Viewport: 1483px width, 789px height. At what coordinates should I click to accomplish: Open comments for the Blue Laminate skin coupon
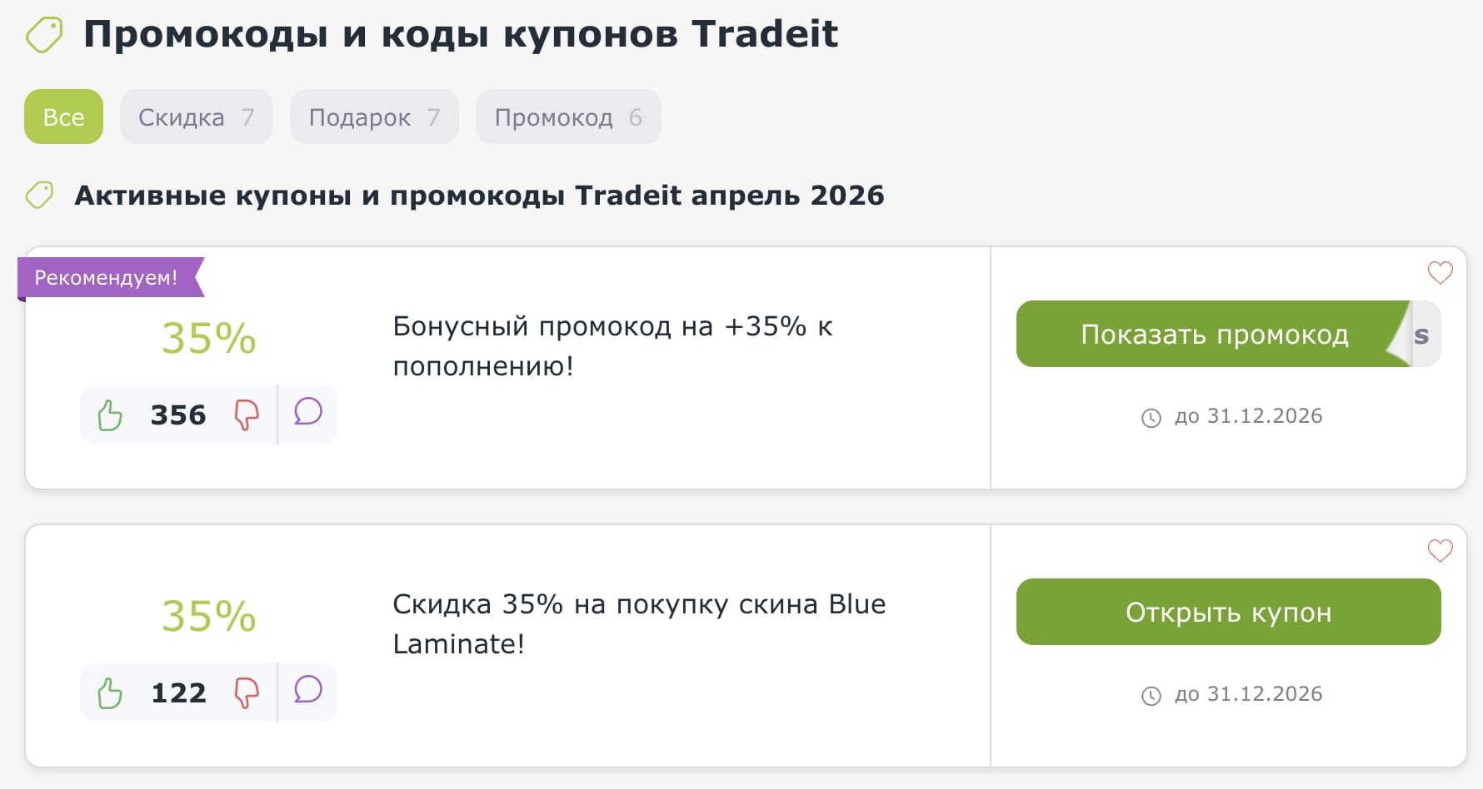point(307,692)
